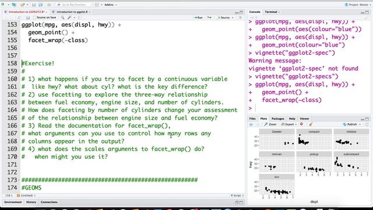Click the Zoom plot button
This screenshot has width=373, height=210.
pos(270,124)
